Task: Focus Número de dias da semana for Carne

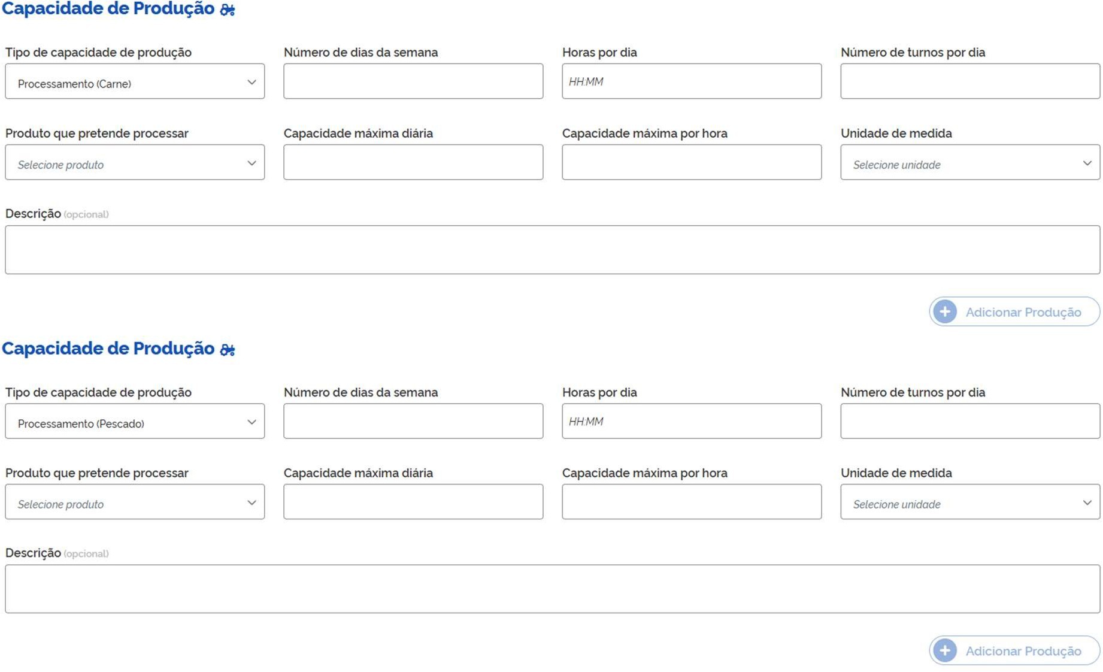Action: point(413,82)
